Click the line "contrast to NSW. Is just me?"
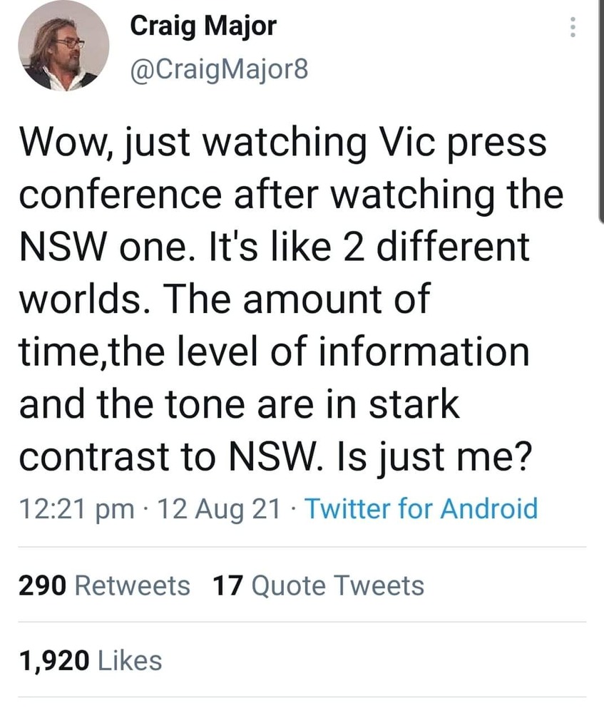This screenshot has height=713, width=604. click(x=275, y=457)
